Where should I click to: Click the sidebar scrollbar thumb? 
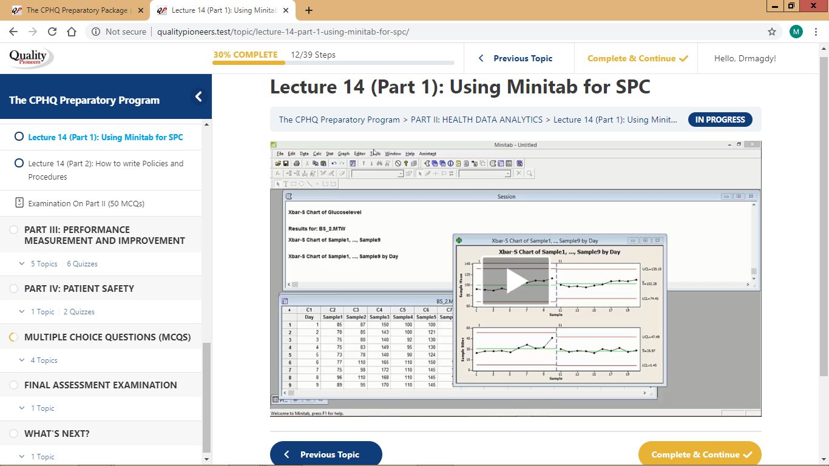coord(206,397)
